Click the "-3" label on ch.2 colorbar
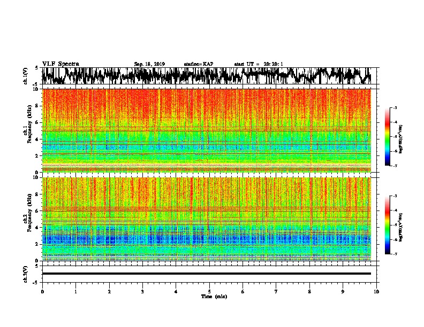 coord(395,196)
